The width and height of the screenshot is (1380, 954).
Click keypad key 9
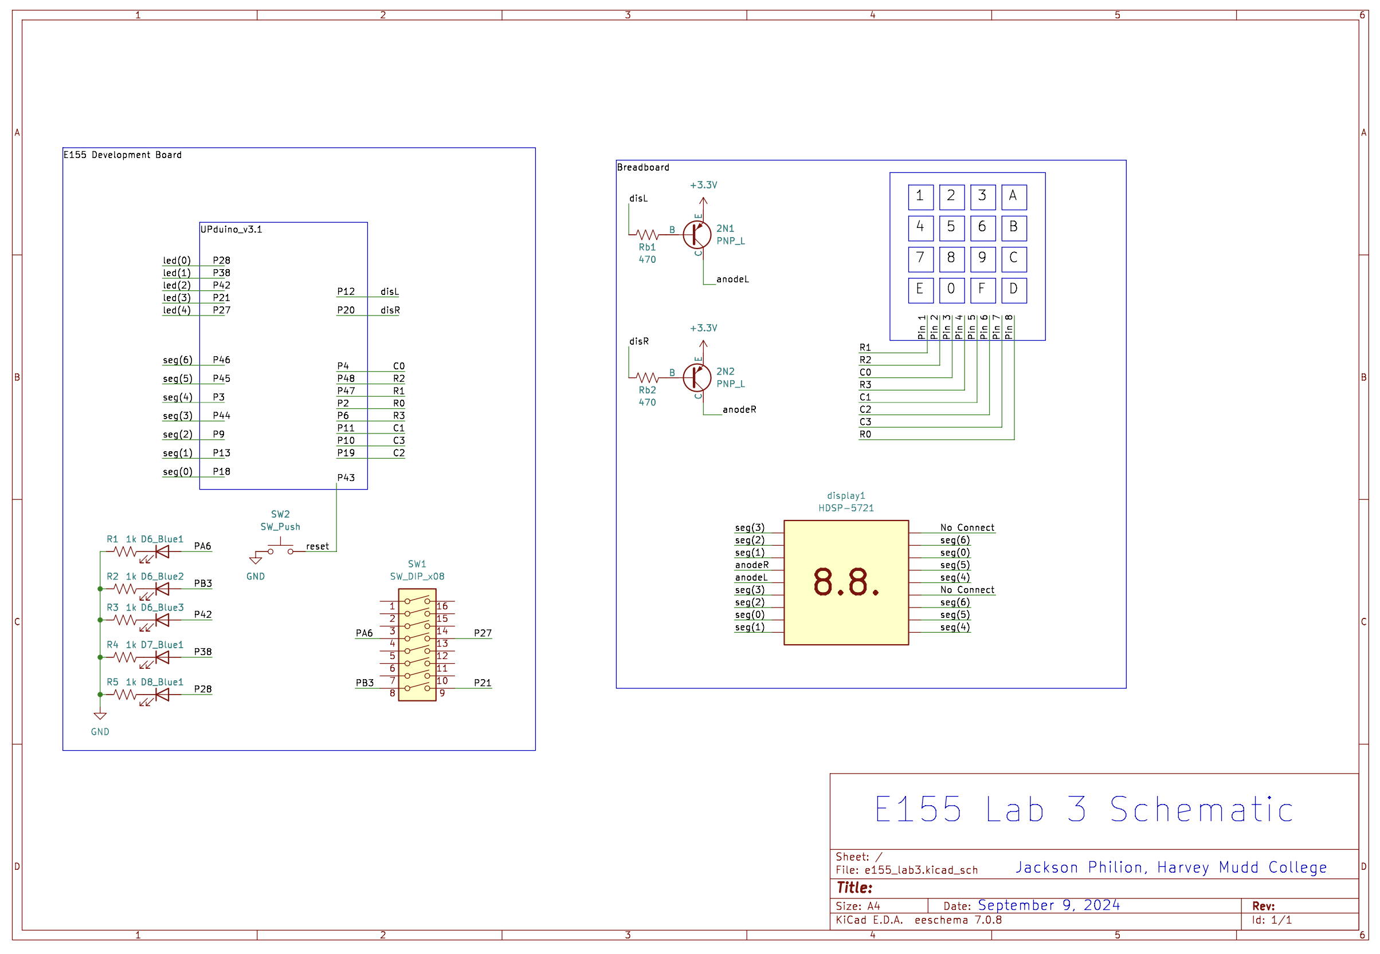pos(983,259)
